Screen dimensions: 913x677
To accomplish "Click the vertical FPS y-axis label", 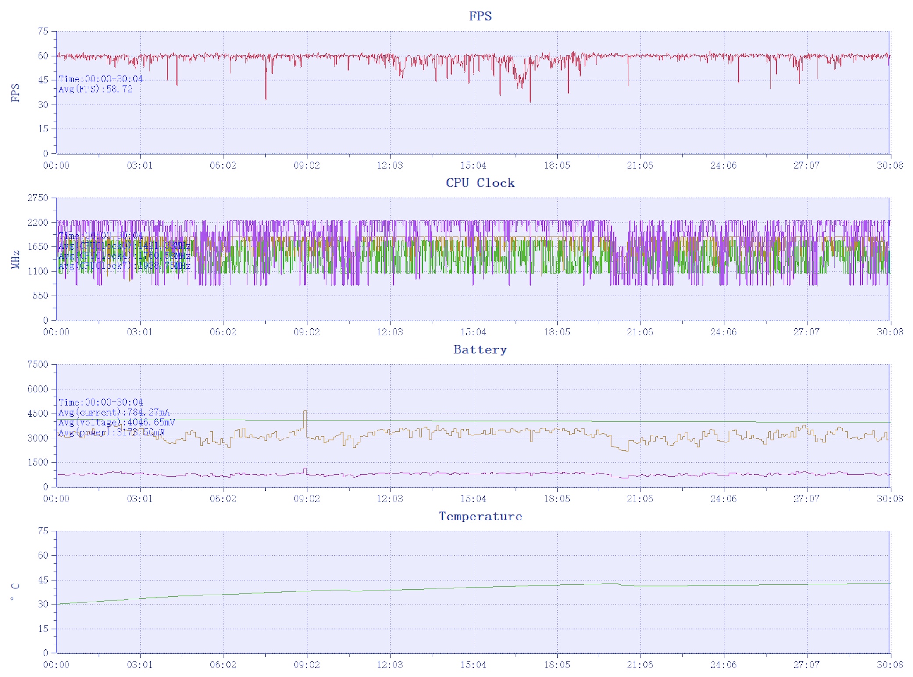I will pos(15,93).
